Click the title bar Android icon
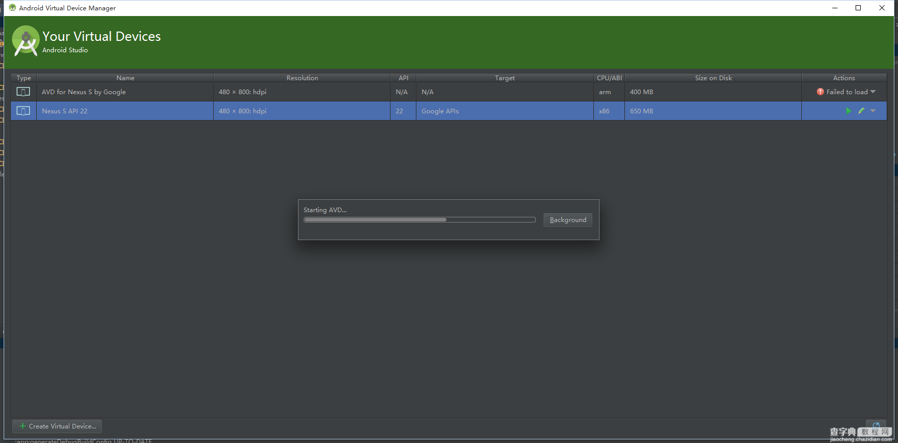898x443 pixels. [12, 8]
